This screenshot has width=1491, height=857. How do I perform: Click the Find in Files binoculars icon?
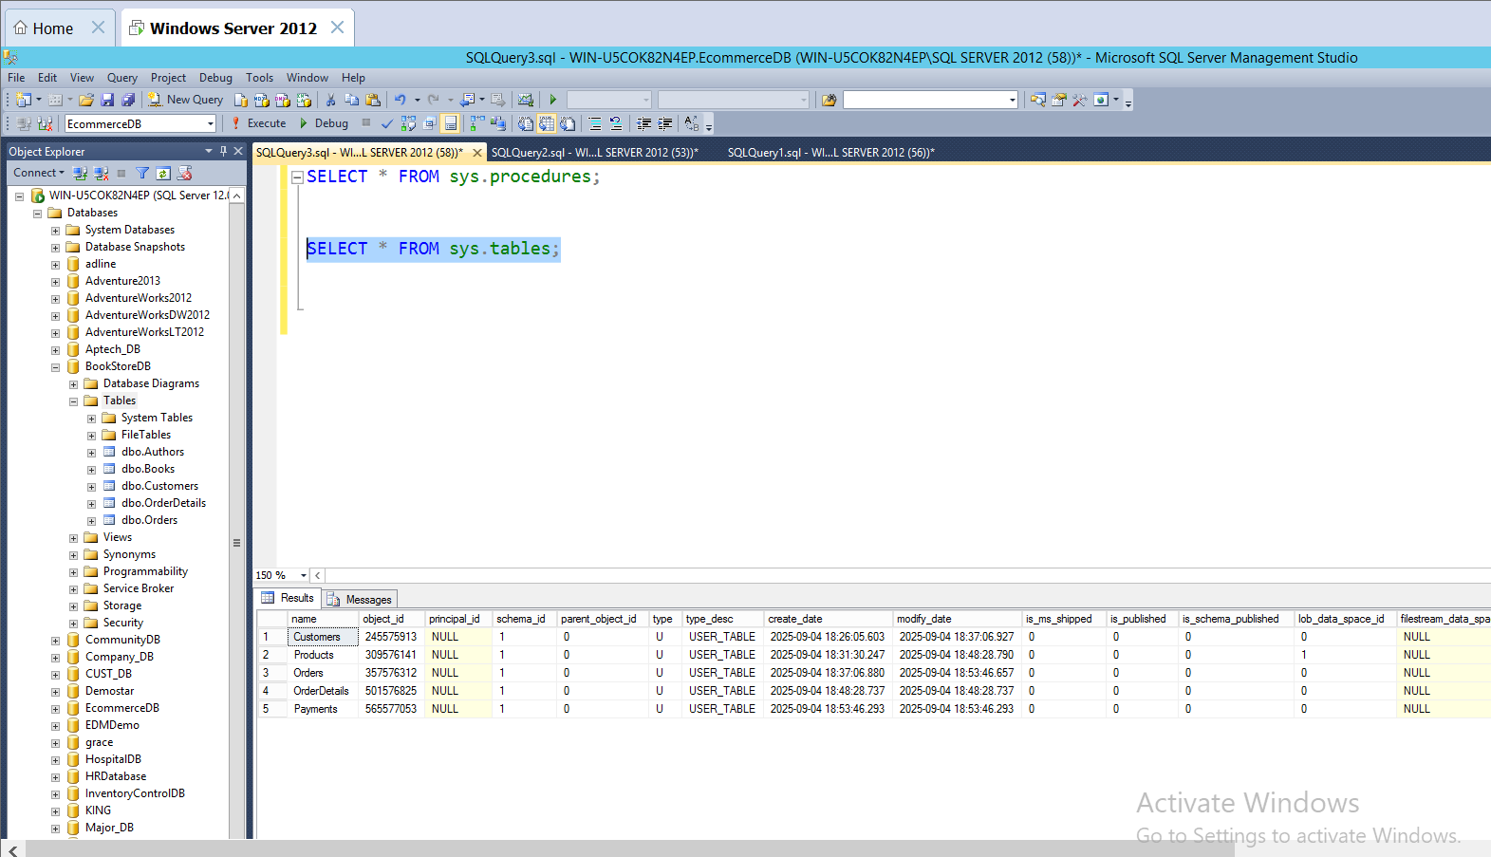829,100
